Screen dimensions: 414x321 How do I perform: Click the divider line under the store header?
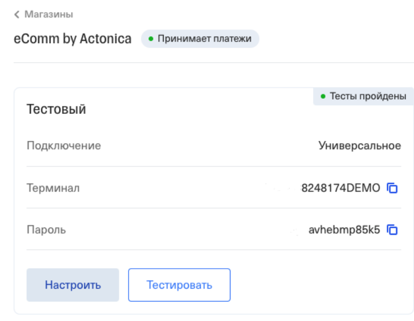coord(213,63)
